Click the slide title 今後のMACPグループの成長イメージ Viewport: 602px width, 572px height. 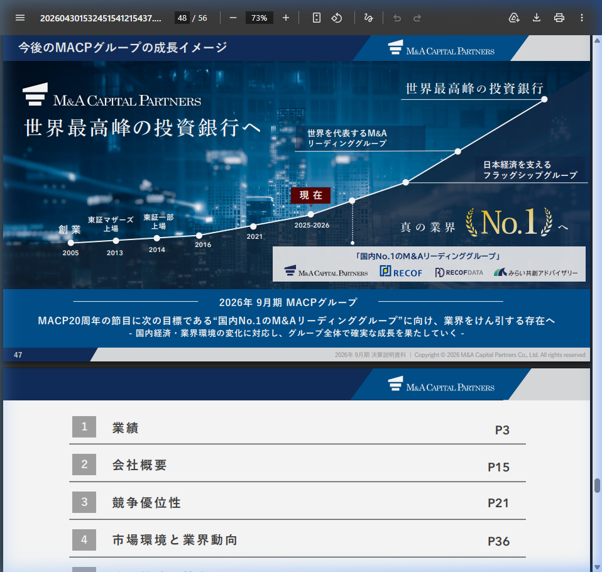tap(123, 48)
